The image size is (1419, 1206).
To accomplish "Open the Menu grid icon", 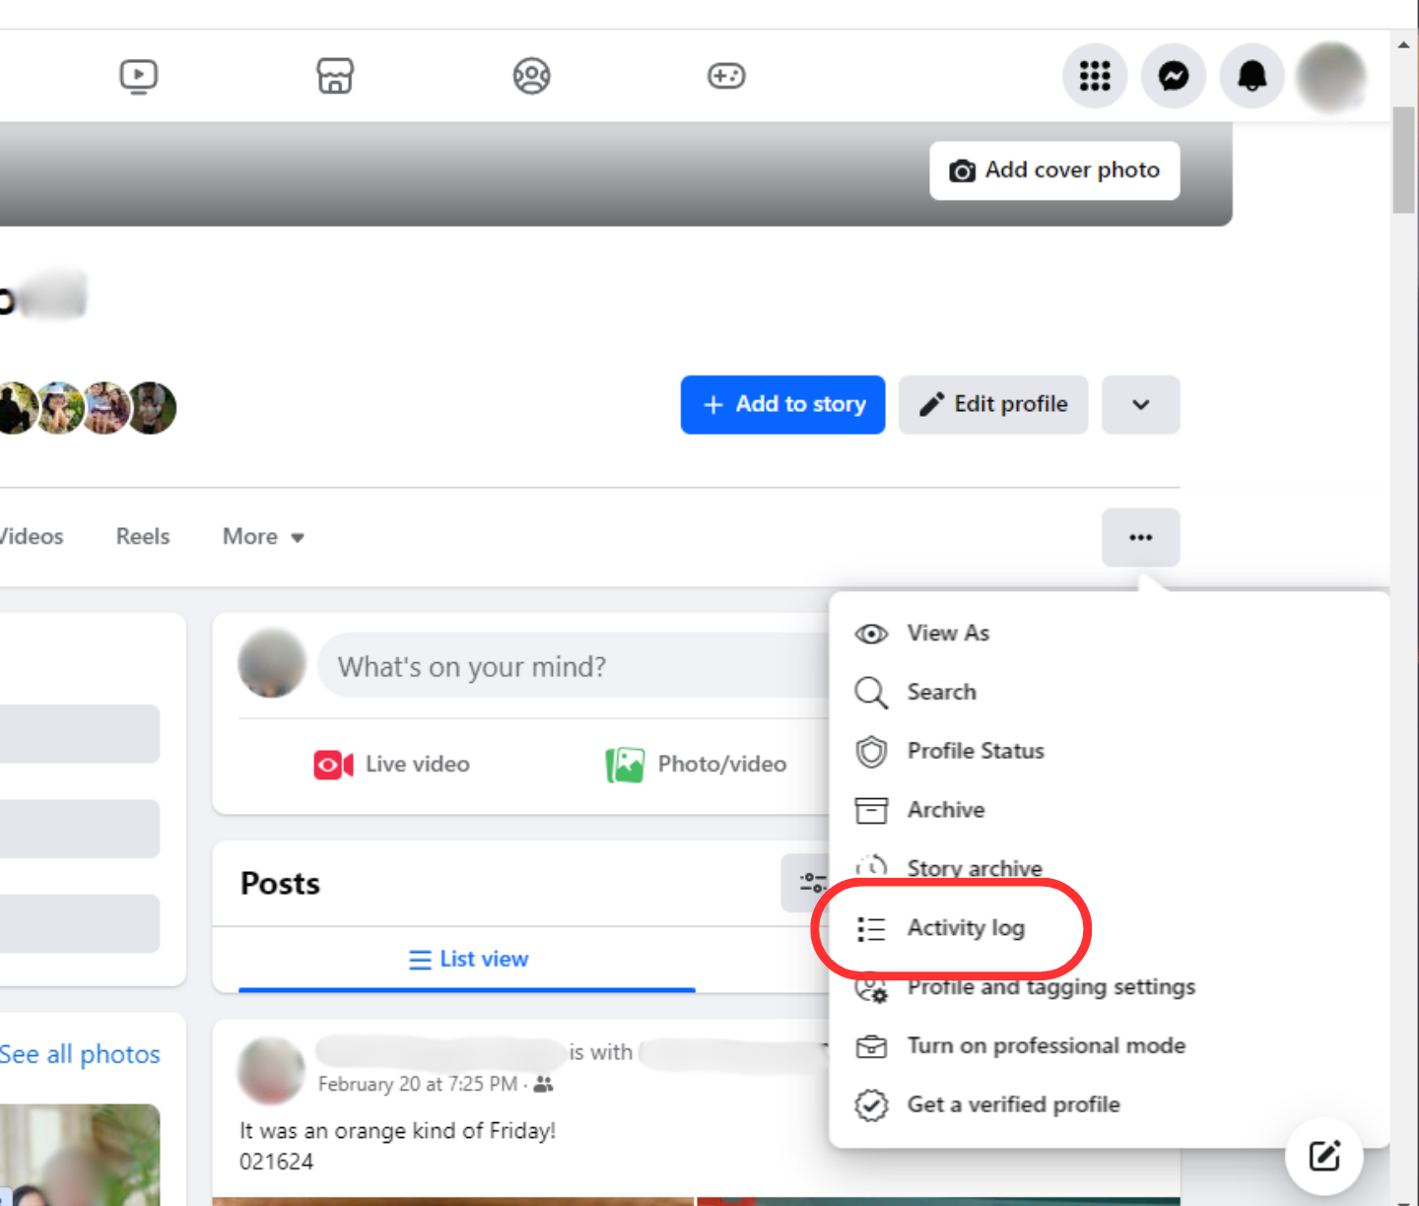I will (x=1095, y=76).
